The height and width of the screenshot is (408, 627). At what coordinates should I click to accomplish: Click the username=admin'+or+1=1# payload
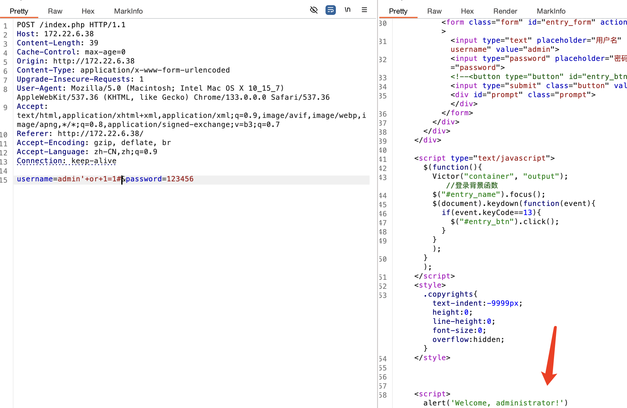pos(69,179)
